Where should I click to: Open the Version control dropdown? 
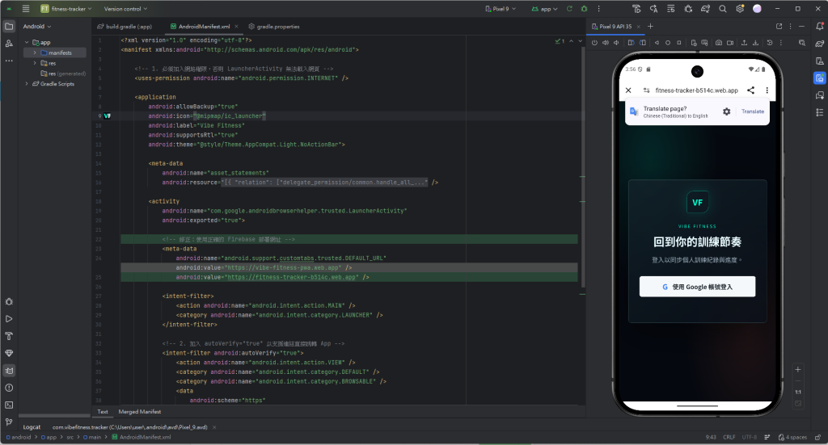click(x=125, y=9)
